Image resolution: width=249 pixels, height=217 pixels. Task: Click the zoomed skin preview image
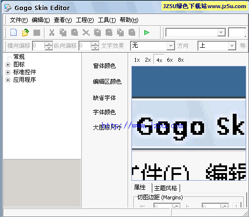click(189, 123)
